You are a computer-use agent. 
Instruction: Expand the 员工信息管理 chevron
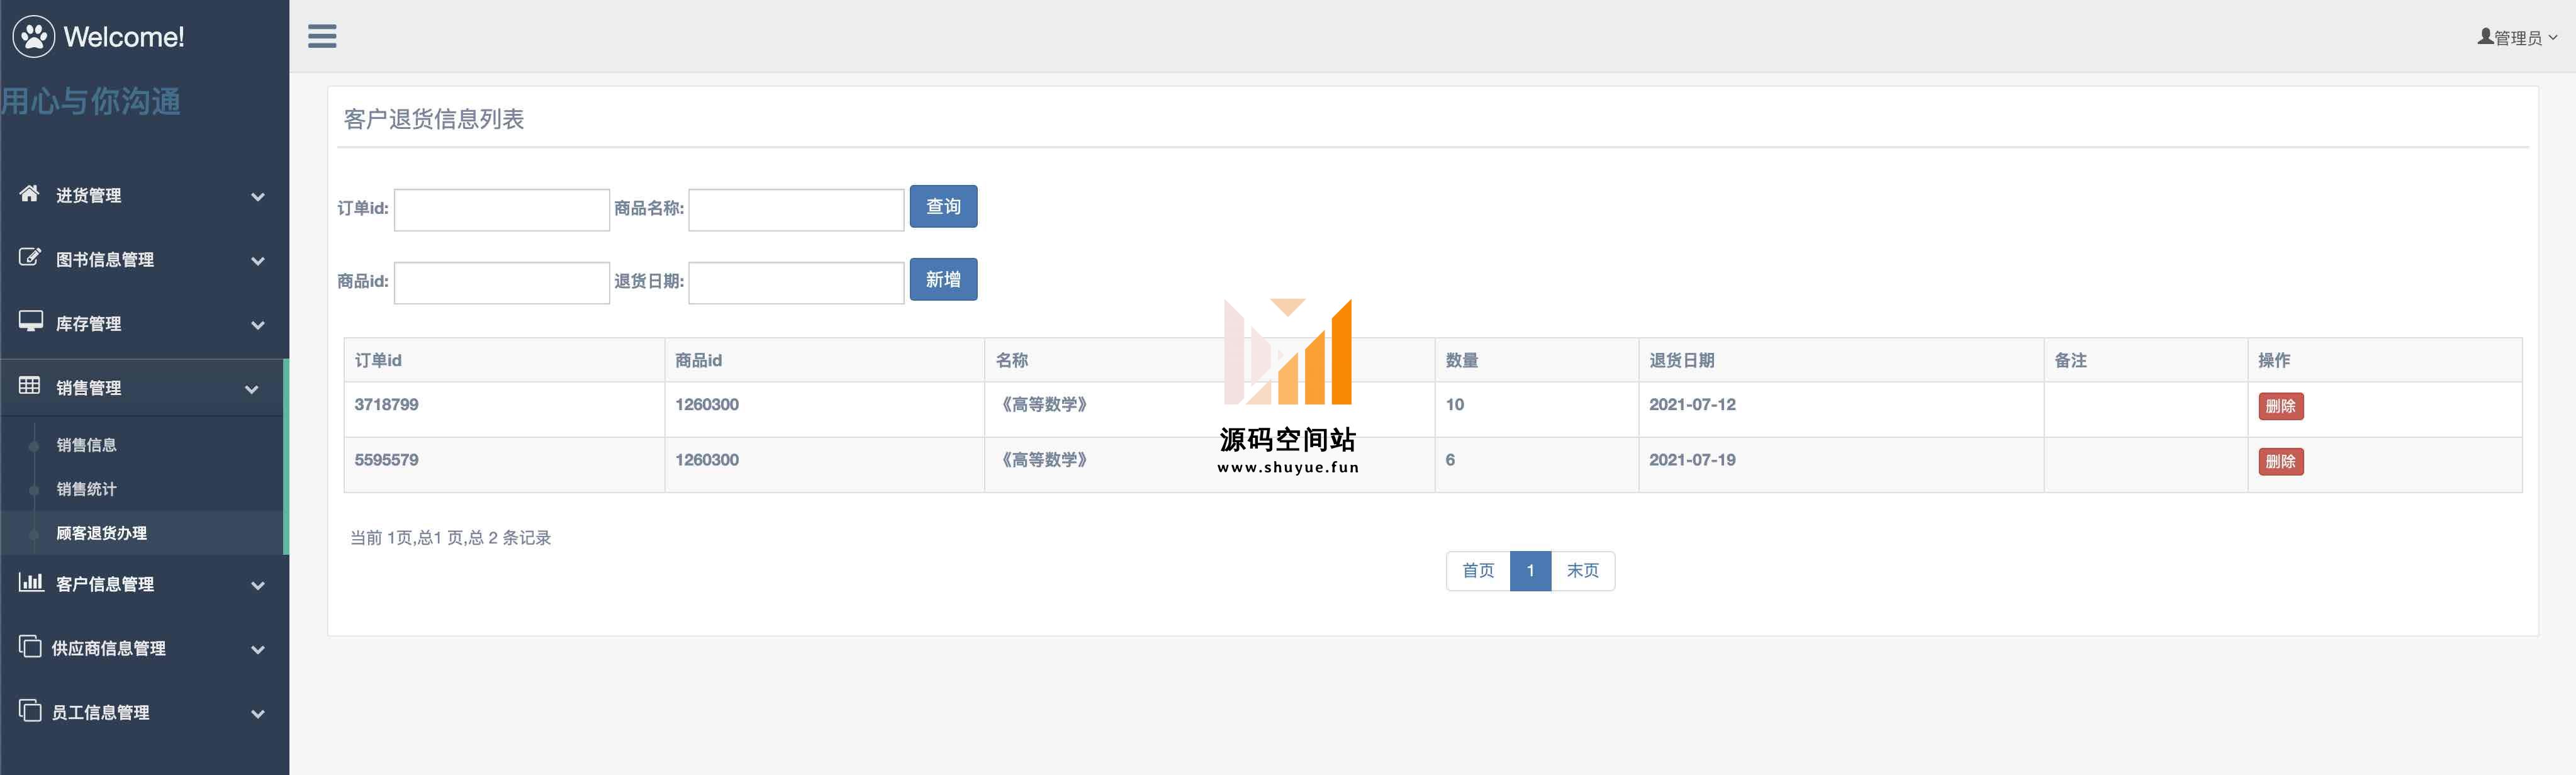click(258, 713)
